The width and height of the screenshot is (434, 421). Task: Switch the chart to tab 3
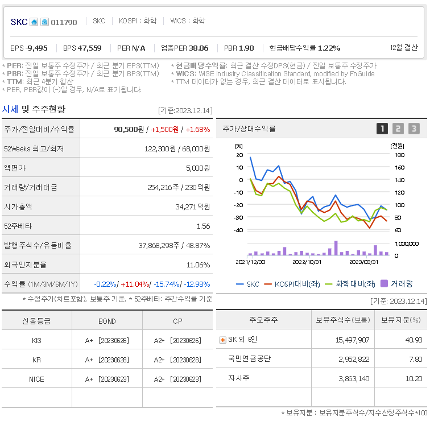(x=414, y=129)
